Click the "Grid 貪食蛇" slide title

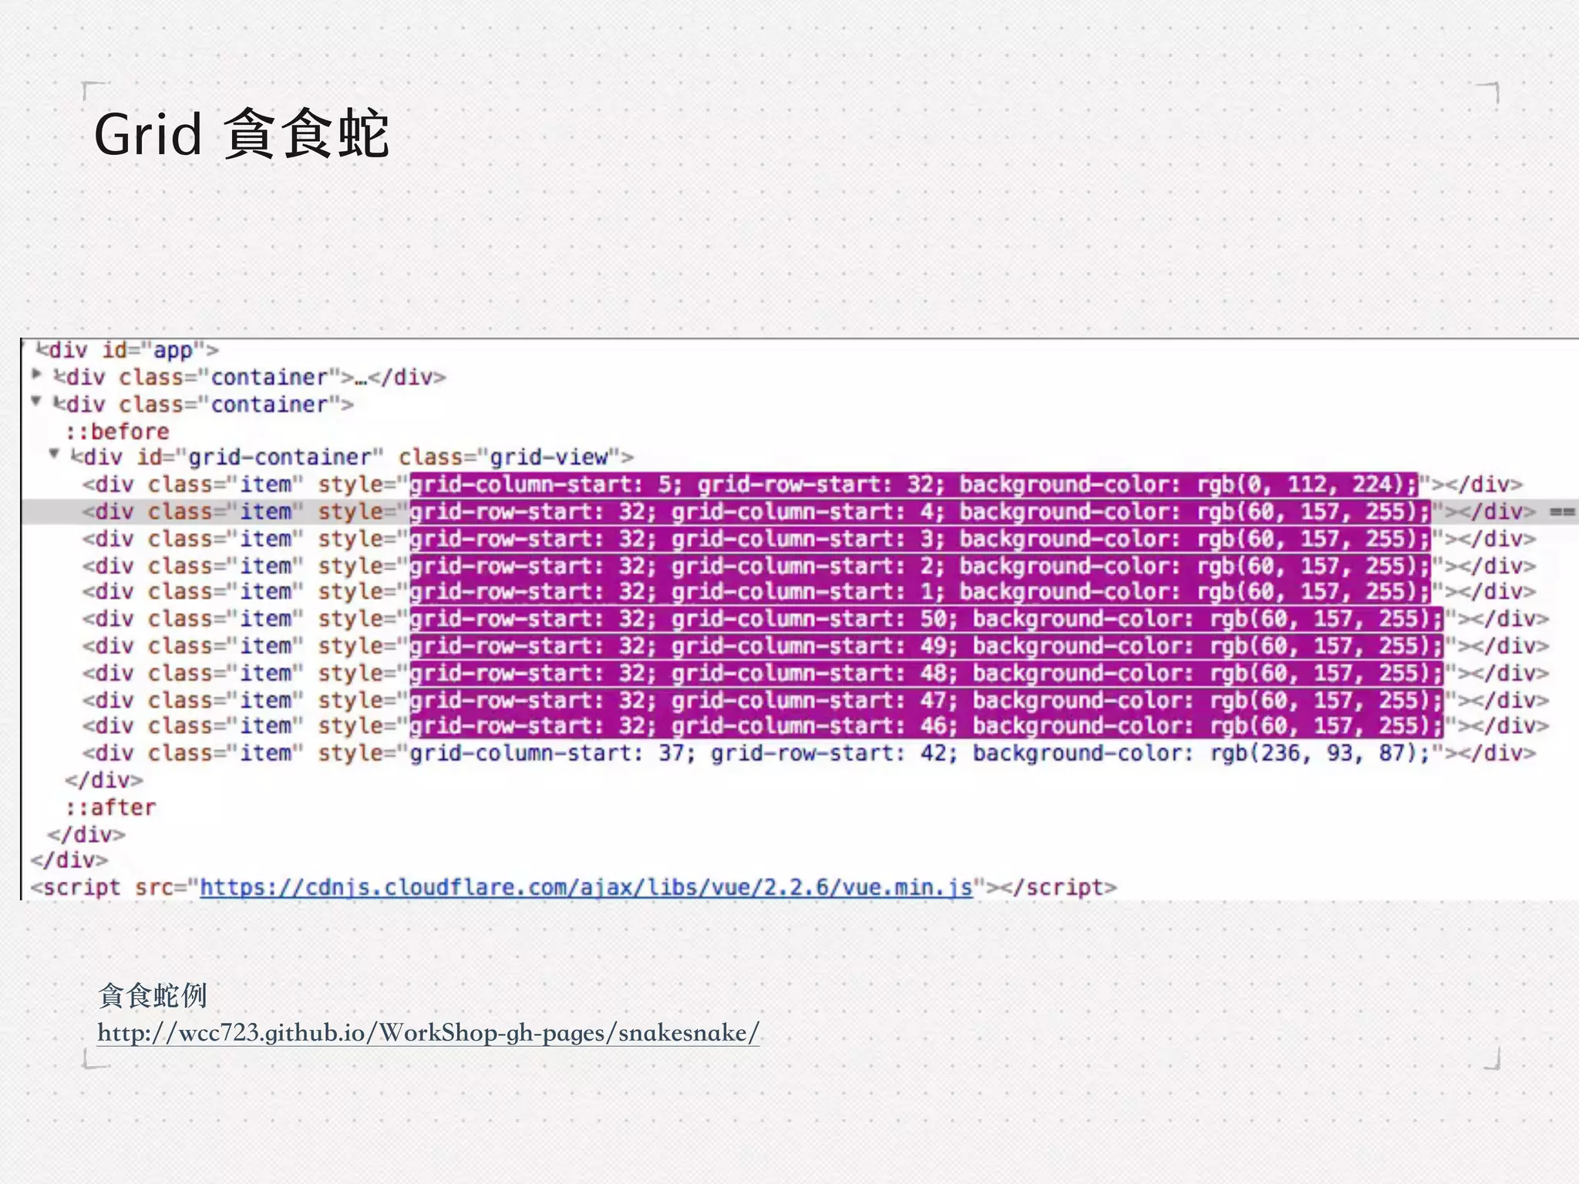pyautogui.click(x=241, y=134)
